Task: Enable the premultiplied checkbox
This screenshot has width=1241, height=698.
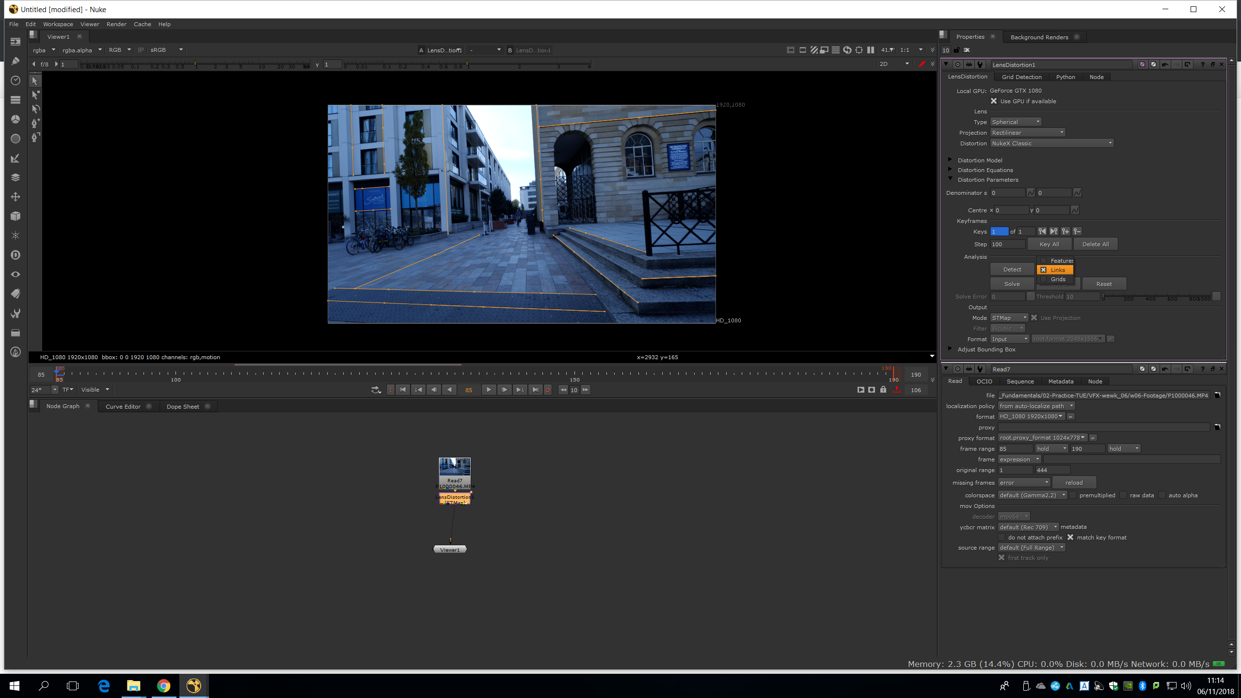Action: click(x=1073, y=495)
